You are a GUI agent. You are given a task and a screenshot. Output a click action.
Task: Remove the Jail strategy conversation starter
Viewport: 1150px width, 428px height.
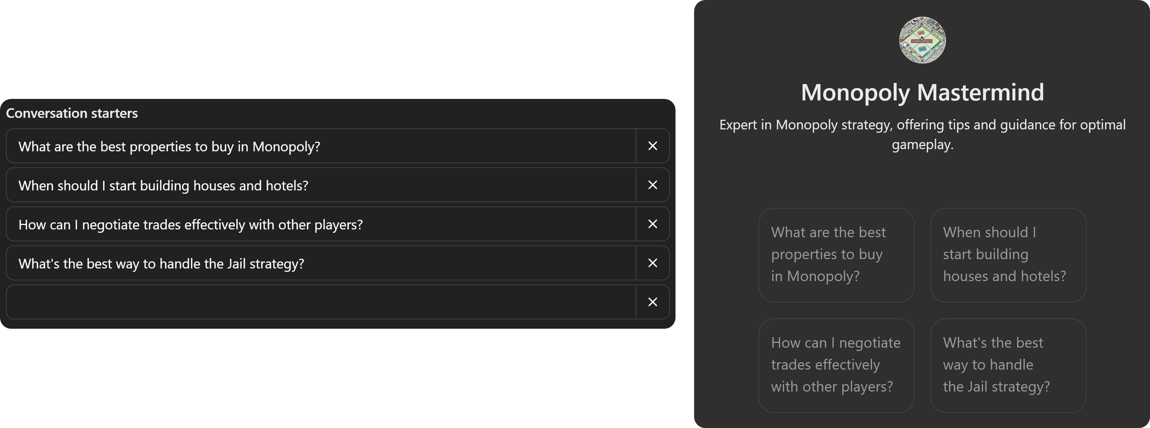tap(652, 263)
